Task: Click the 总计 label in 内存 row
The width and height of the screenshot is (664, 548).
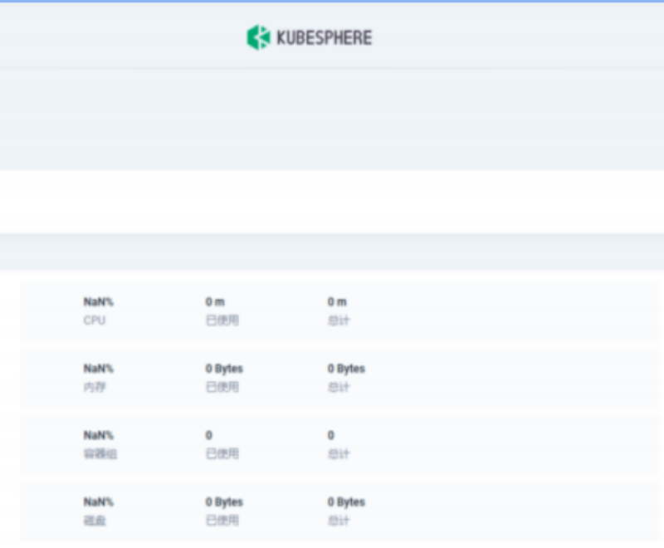Action: point(338,387)
